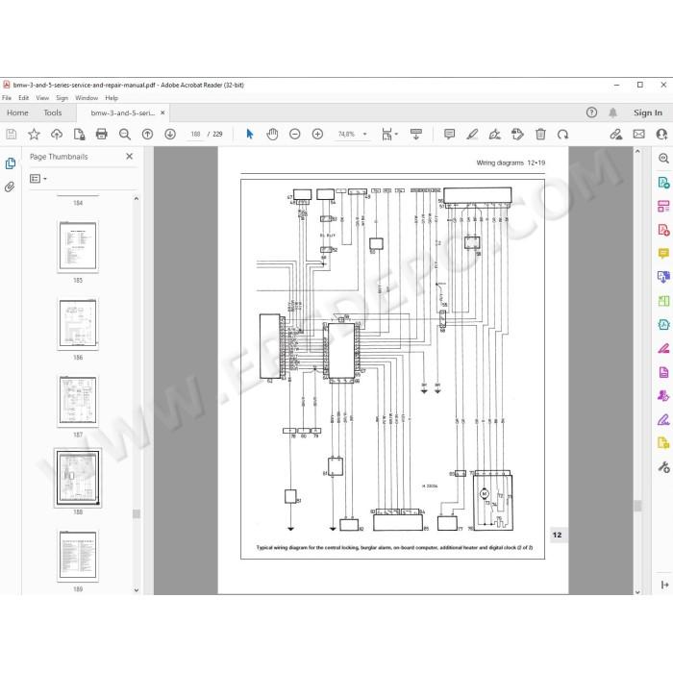Share link to file icon
Screen dimensions: 673x673
[616, 135]
